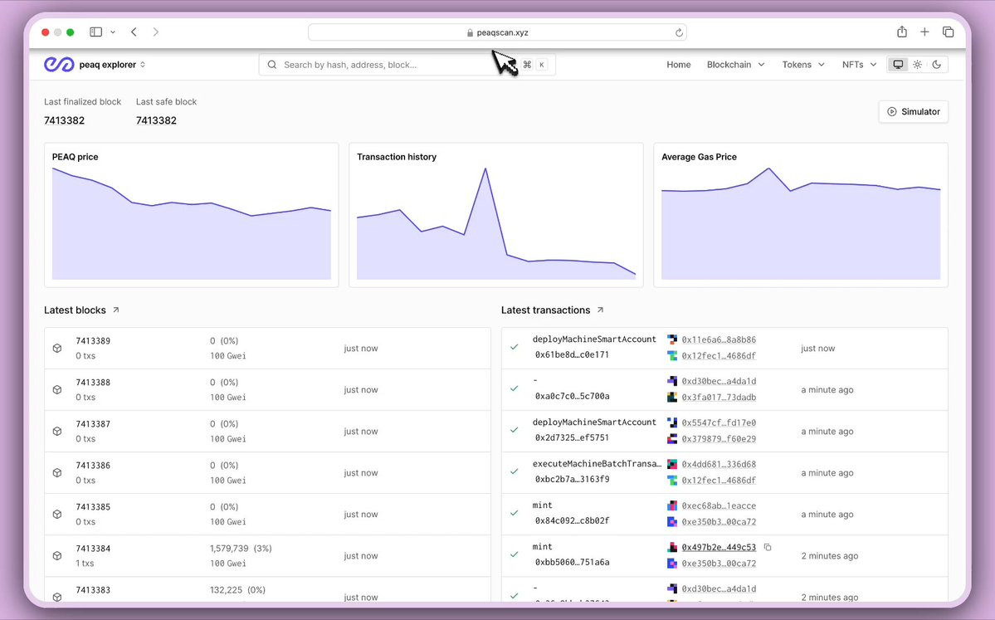Copy address 0x497b2e…449c53 with copy icon
Image resolution: width=995 pixels, height=620 pixels.
point(768,547)
